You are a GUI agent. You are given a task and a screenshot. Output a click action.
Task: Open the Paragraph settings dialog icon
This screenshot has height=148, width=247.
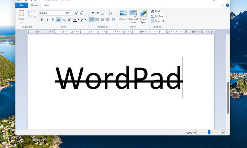[x=113, y=20]
